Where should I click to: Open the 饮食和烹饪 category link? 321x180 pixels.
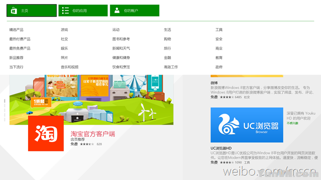pos(121,67)
